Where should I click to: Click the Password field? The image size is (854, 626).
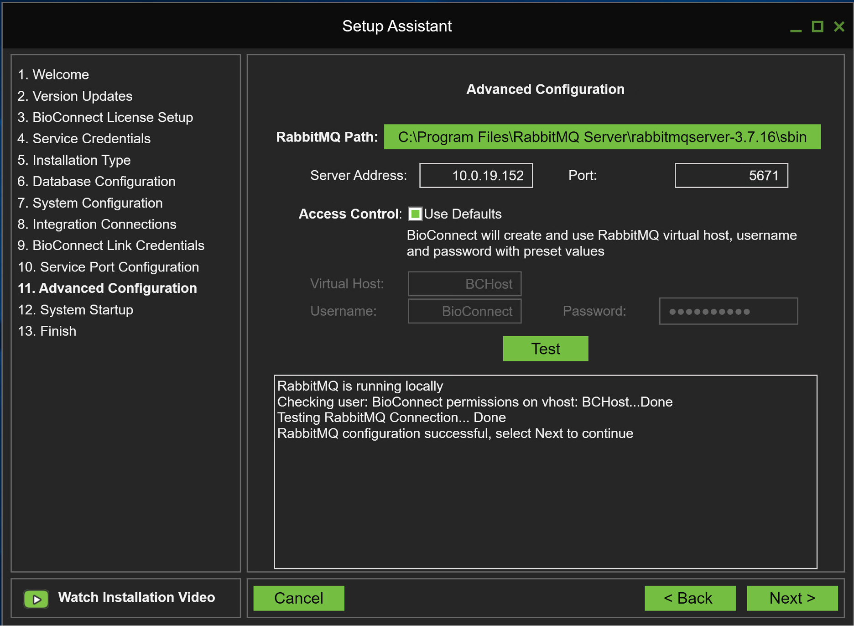pos(728,311)
